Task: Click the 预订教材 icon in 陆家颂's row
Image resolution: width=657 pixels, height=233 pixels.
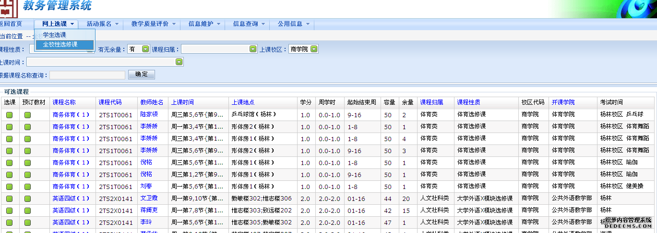Action: 28,115
